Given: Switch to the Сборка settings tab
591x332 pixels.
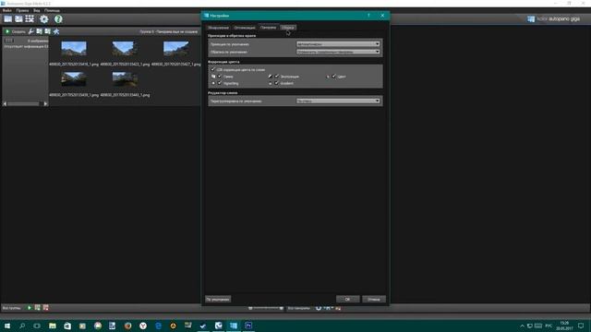Looking at the screenshot, I should (x=288, y=28).
